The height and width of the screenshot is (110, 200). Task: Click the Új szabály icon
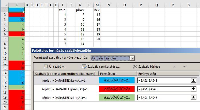tap(46, 67)
